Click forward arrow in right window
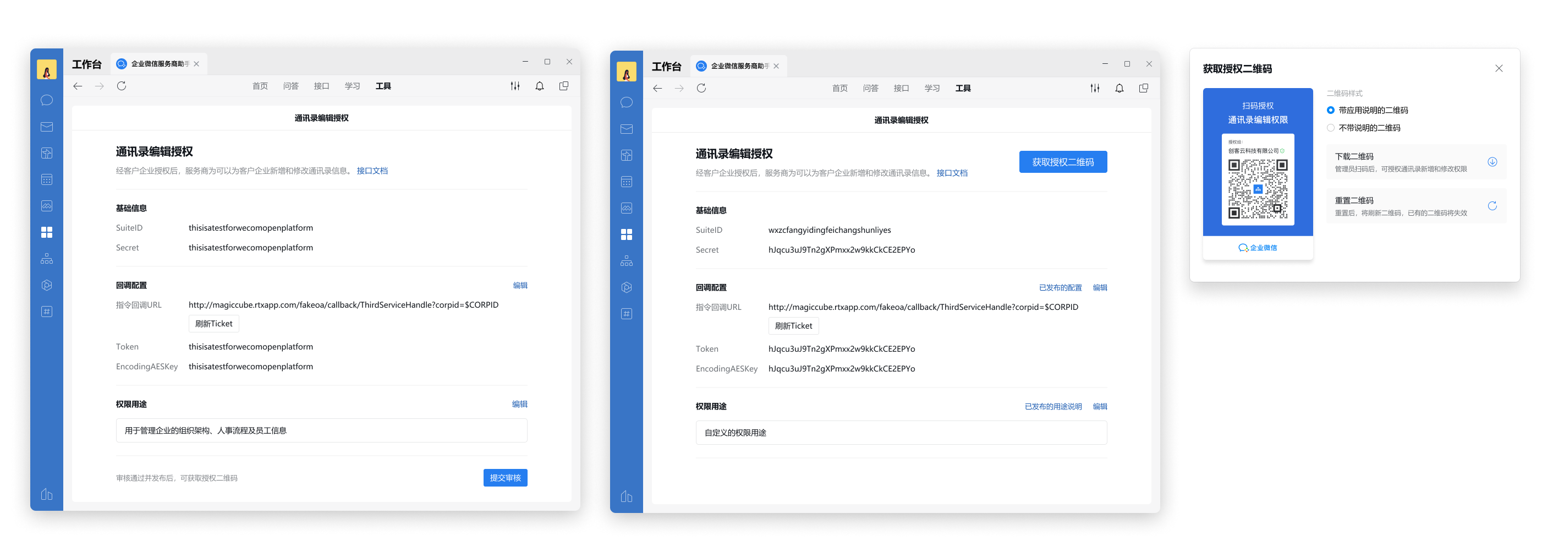This screenshot has height=557, width=1564. tap(679, 89)
